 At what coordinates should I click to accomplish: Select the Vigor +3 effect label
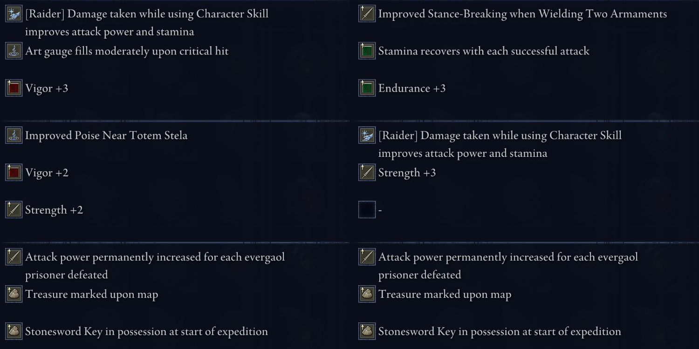point(47,88)
